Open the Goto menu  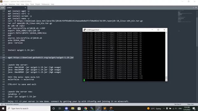click(x=27, y=4)
